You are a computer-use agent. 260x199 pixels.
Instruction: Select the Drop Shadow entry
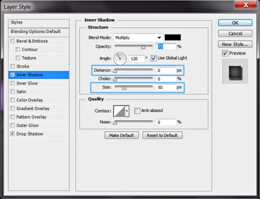[x=38, y=134]
